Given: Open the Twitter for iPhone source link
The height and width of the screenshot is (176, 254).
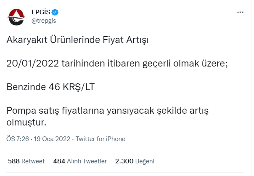Looking at the screenshot, I should 101,139.
